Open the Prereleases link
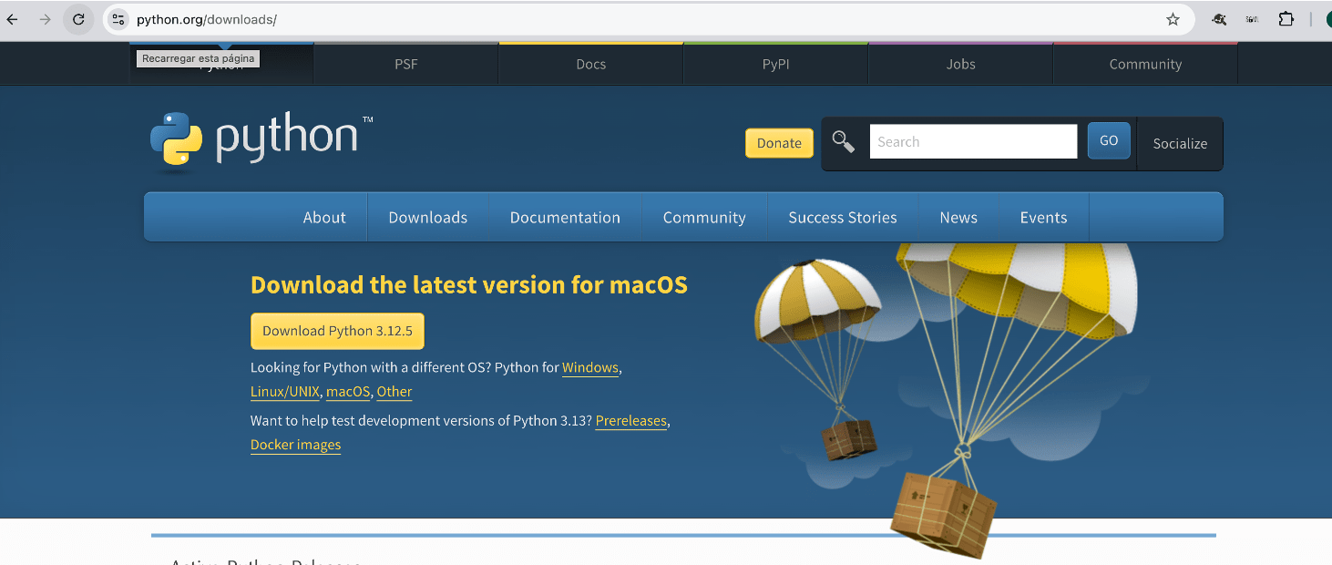The width and height of the screenshot is (1332, 565). pos(631,420)
